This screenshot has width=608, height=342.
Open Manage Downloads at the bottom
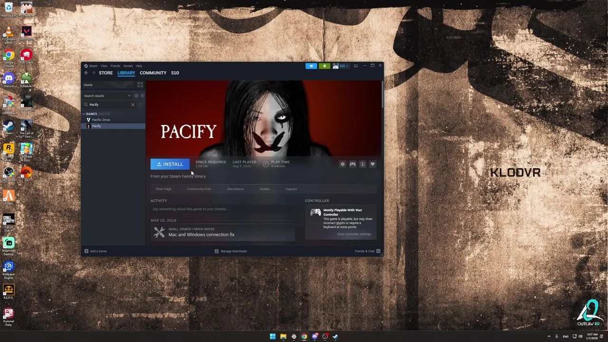tap(231, 251)
